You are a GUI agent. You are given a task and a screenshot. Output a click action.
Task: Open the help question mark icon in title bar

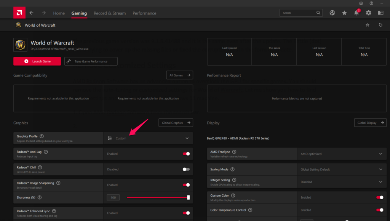pyautogui.click(x=371, y=3)
